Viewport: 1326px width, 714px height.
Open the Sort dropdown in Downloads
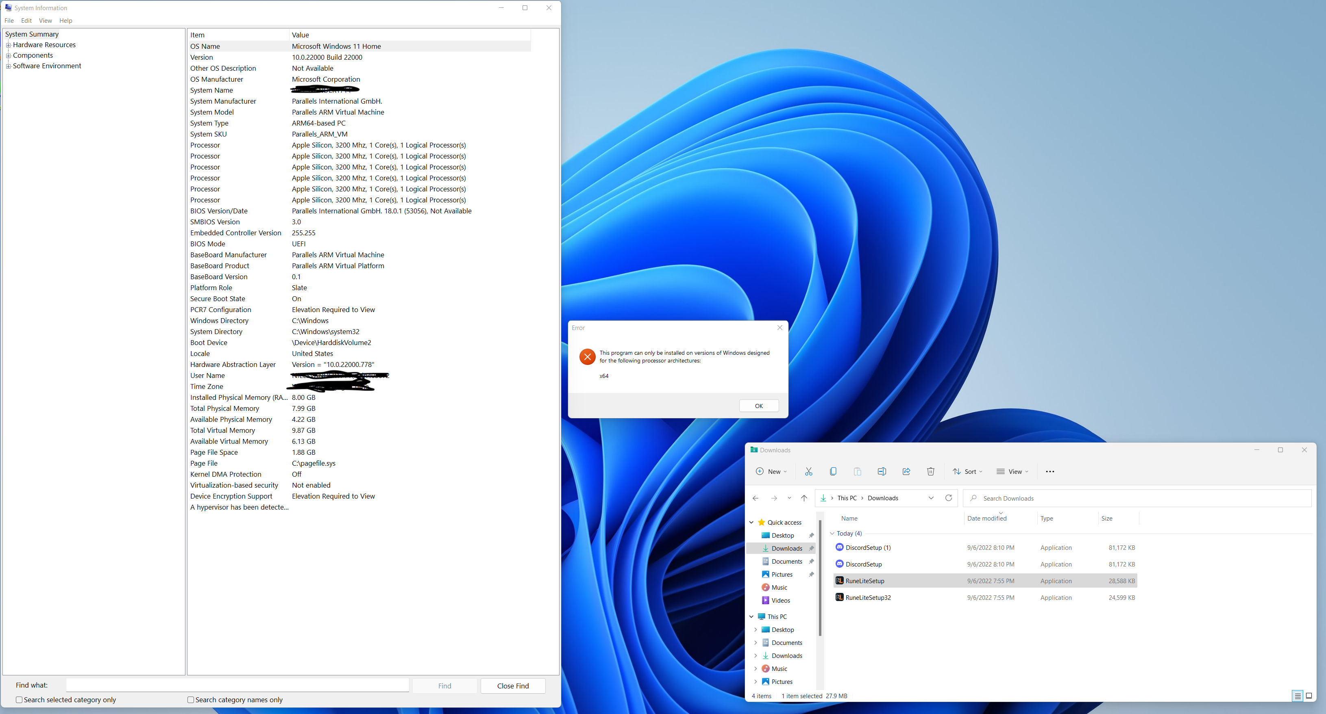tap(968, 471)
